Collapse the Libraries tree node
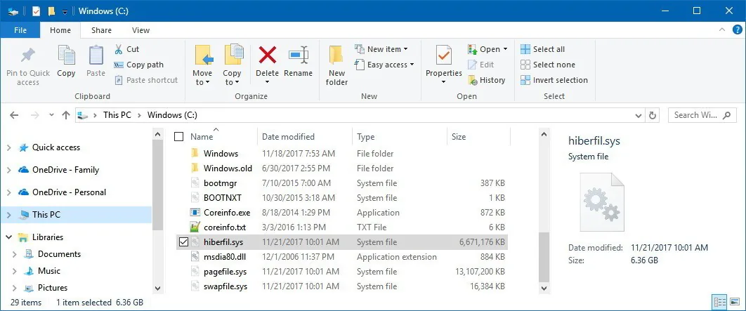Viewport: 746px width, 311px height. coord(8,237)
